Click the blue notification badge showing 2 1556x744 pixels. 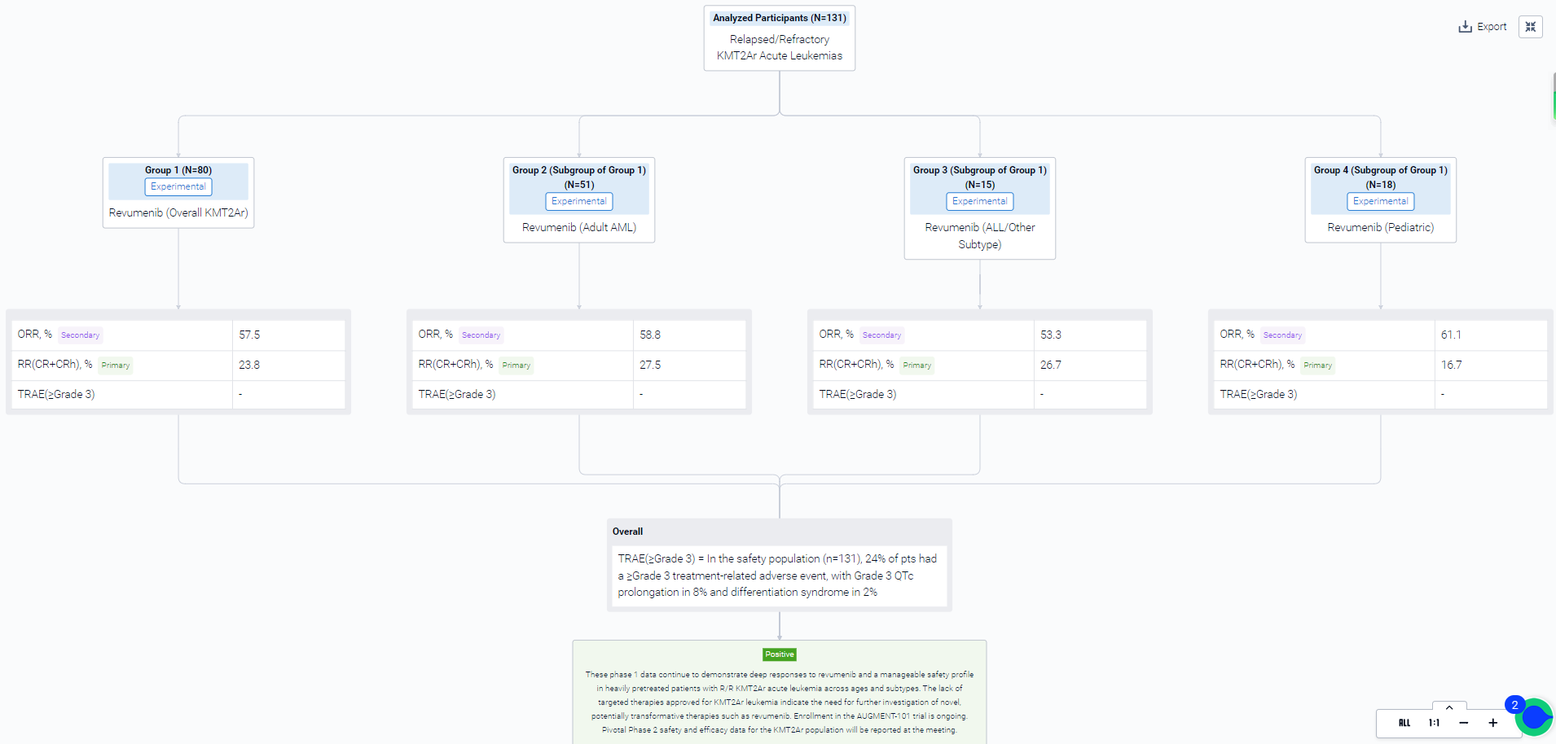pos(1514,705)
